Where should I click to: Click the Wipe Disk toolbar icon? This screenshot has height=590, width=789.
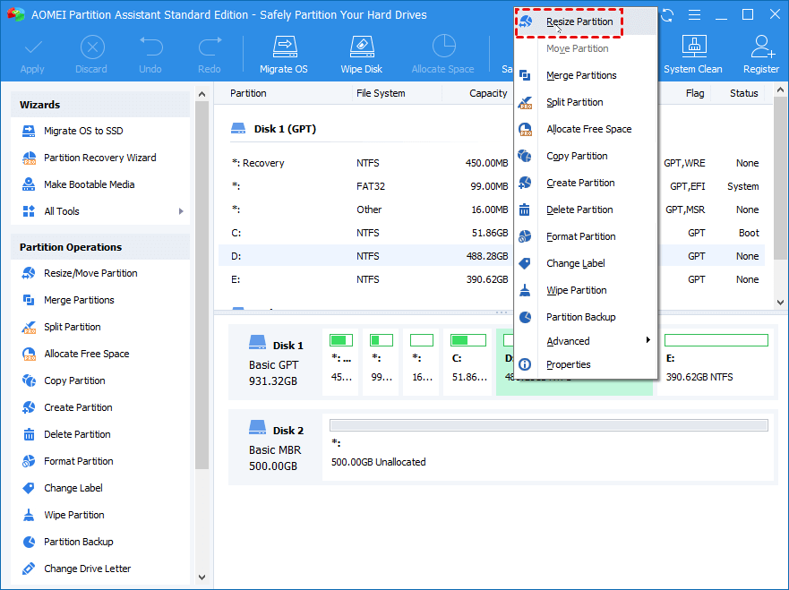(x=361, y=53)
